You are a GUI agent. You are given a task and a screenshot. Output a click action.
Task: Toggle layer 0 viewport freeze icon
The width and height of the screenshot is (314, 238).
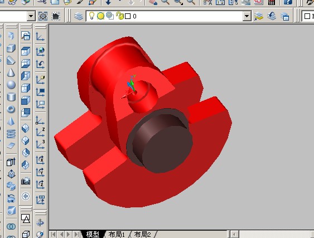tap(110, 16)
